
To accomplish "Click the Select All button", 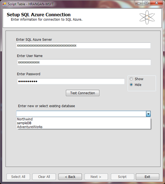I will (x=18, y=177).
